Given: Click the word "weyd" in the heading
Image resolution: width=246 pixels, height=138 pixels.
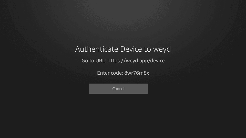Looking at the screenshot, I should click(x=162, y=49).
